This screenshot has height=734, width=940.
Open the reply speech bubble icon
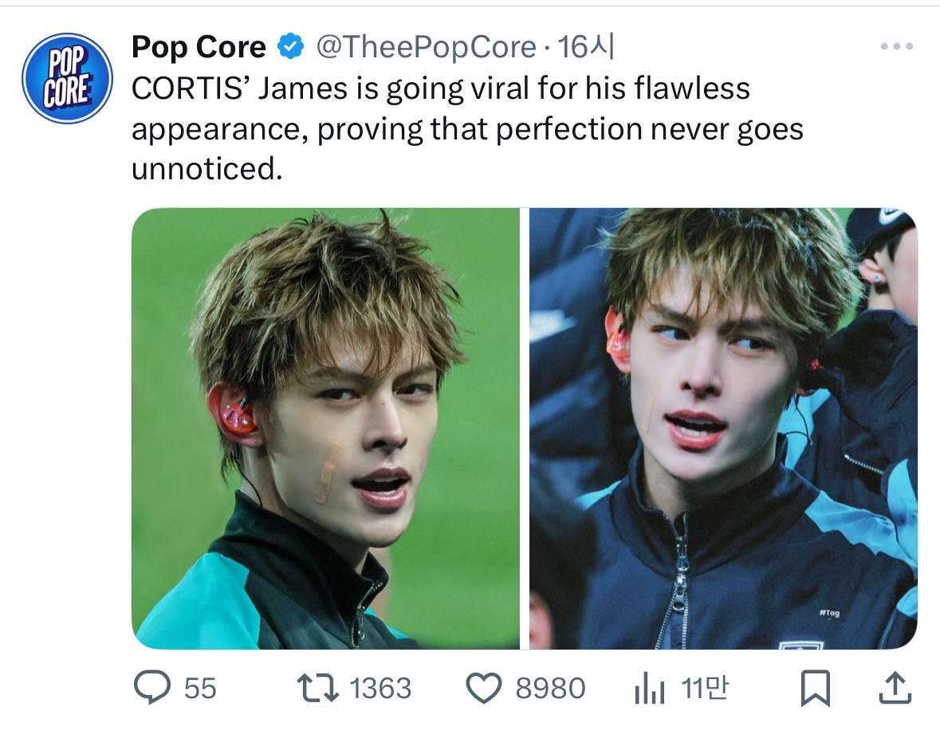[151, 689]
